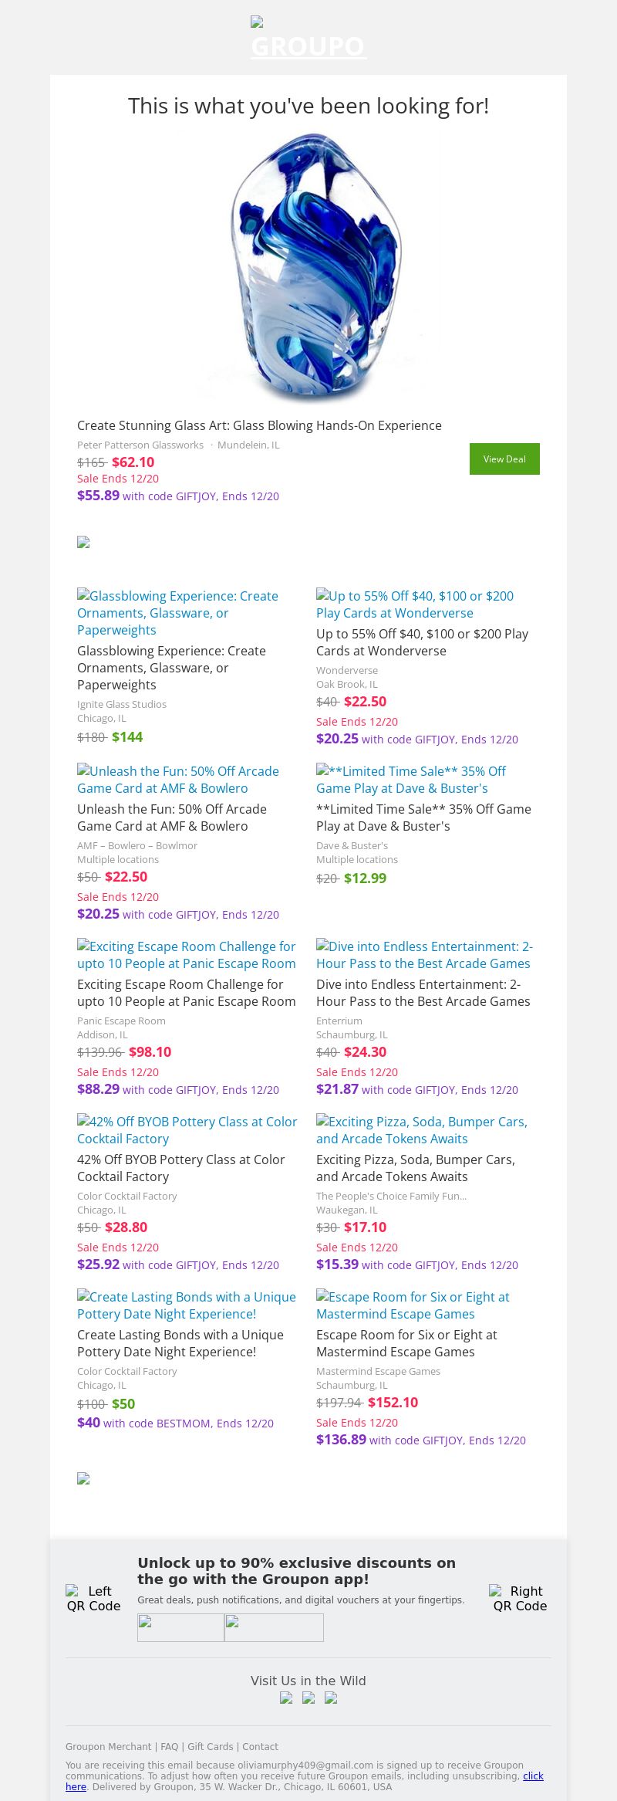Select the Contact footer link
617x1801 pixels.
click(260, 1746)
